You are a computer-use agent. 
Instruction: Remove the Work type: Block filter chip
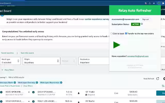pos(15,82)
